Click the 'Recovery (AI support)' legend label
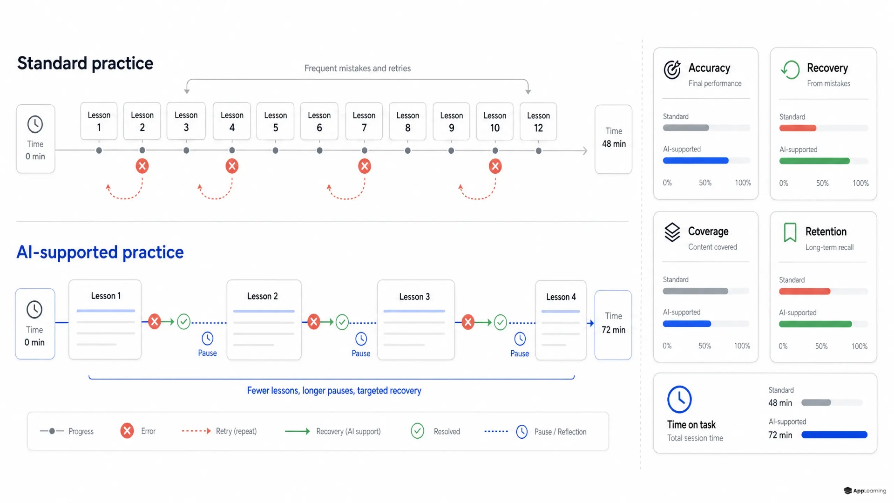Screen dimensions: 894x503 tap(348, 431)
